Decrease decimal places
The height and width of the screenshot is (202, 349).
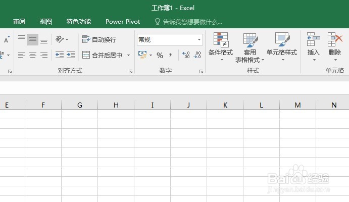click(197, 55)
